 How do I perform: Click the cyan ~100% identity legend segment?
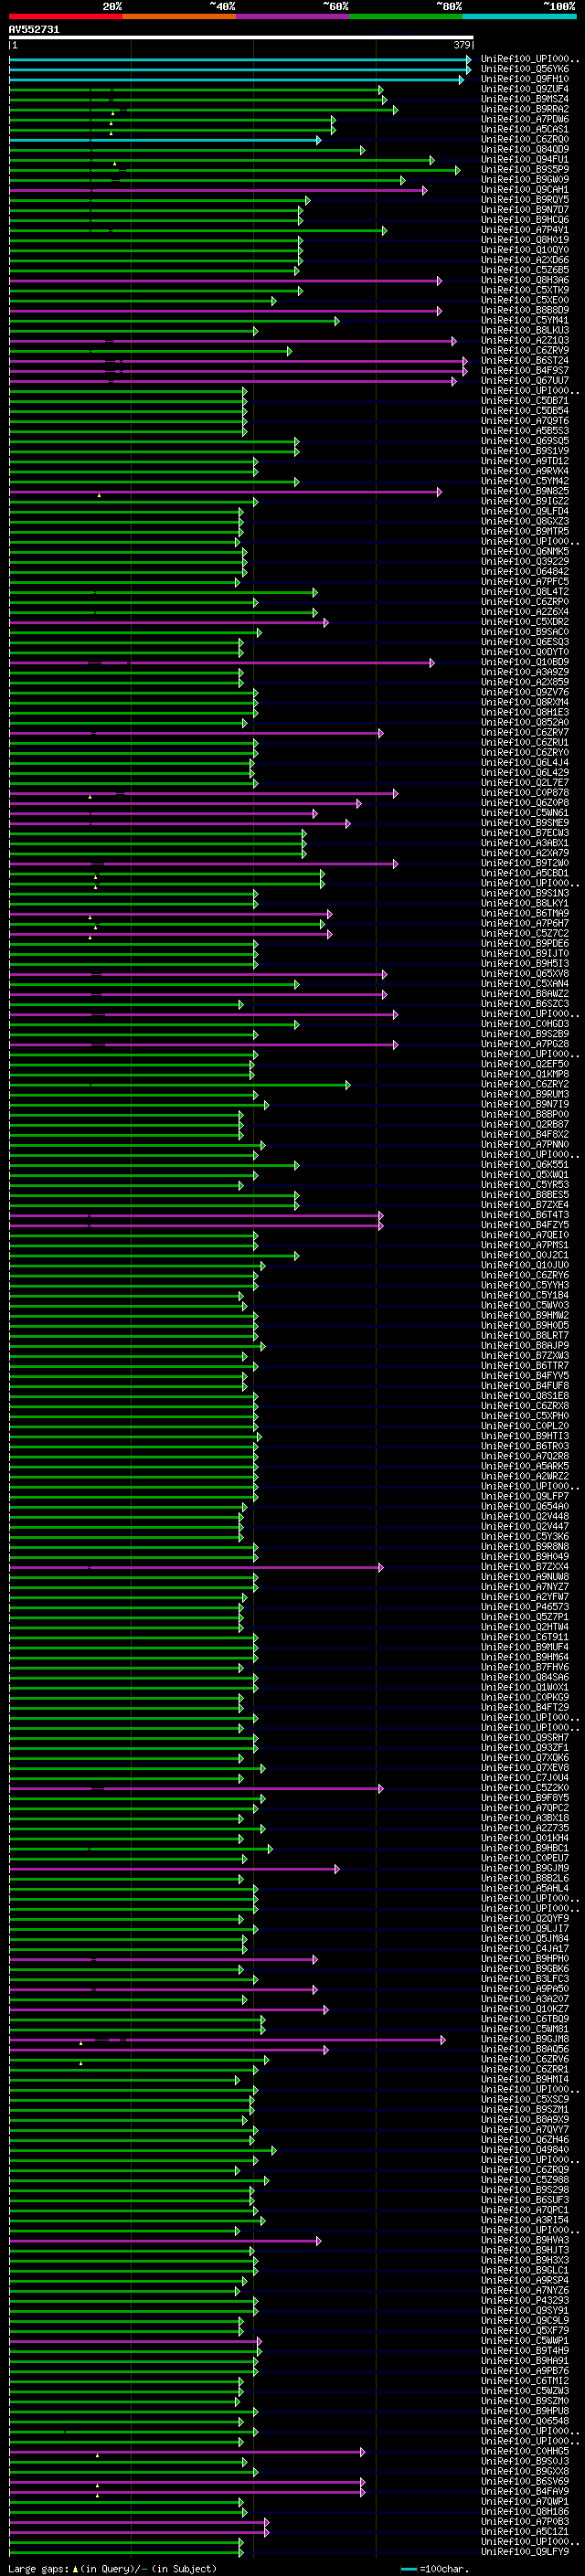(x=519, y=17)
